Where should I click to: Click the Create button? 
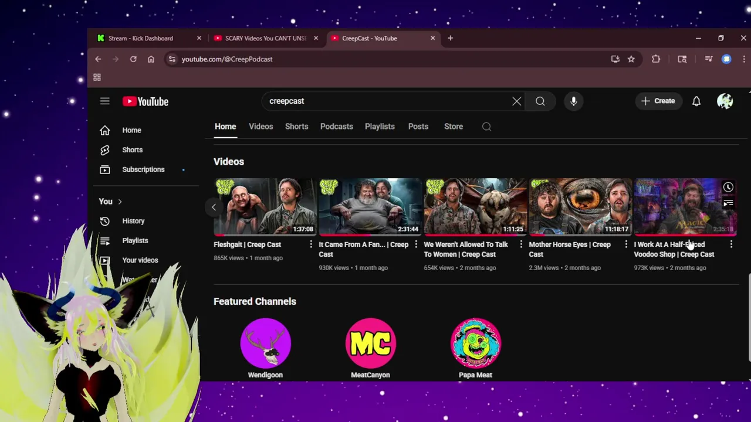tap(658, 101)
